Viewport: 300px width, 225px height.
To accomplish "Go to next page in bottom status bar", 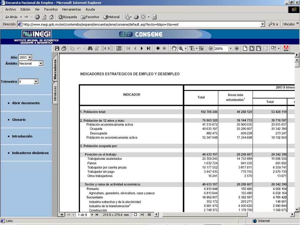I will [92, 215].
